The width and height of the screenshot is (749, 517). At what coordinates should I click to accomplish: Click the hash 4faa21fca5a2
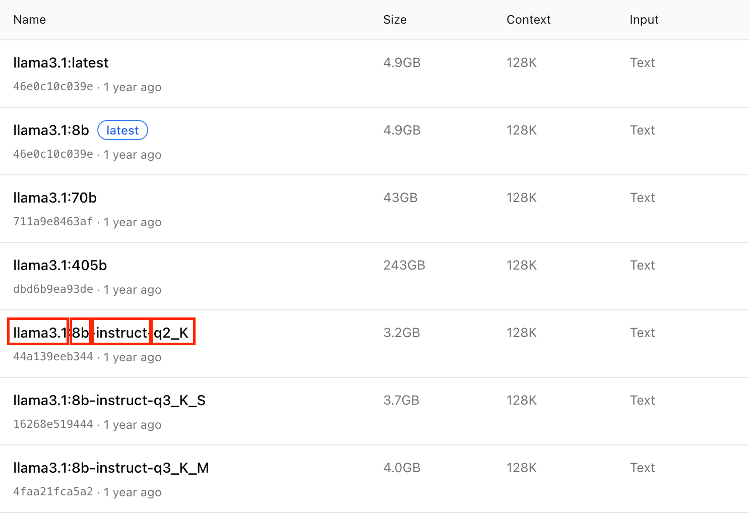pos(53,492)
